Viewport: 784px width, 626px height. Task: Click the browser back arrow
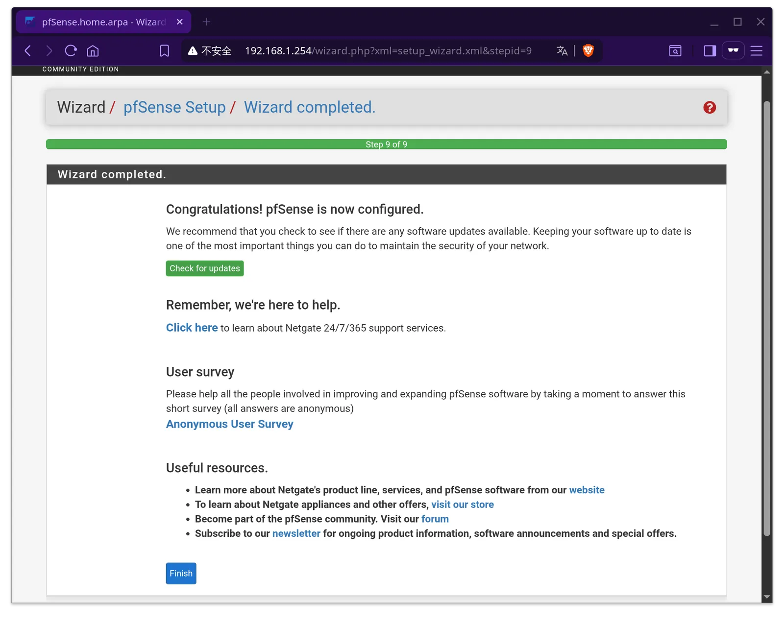coord(28,50)
